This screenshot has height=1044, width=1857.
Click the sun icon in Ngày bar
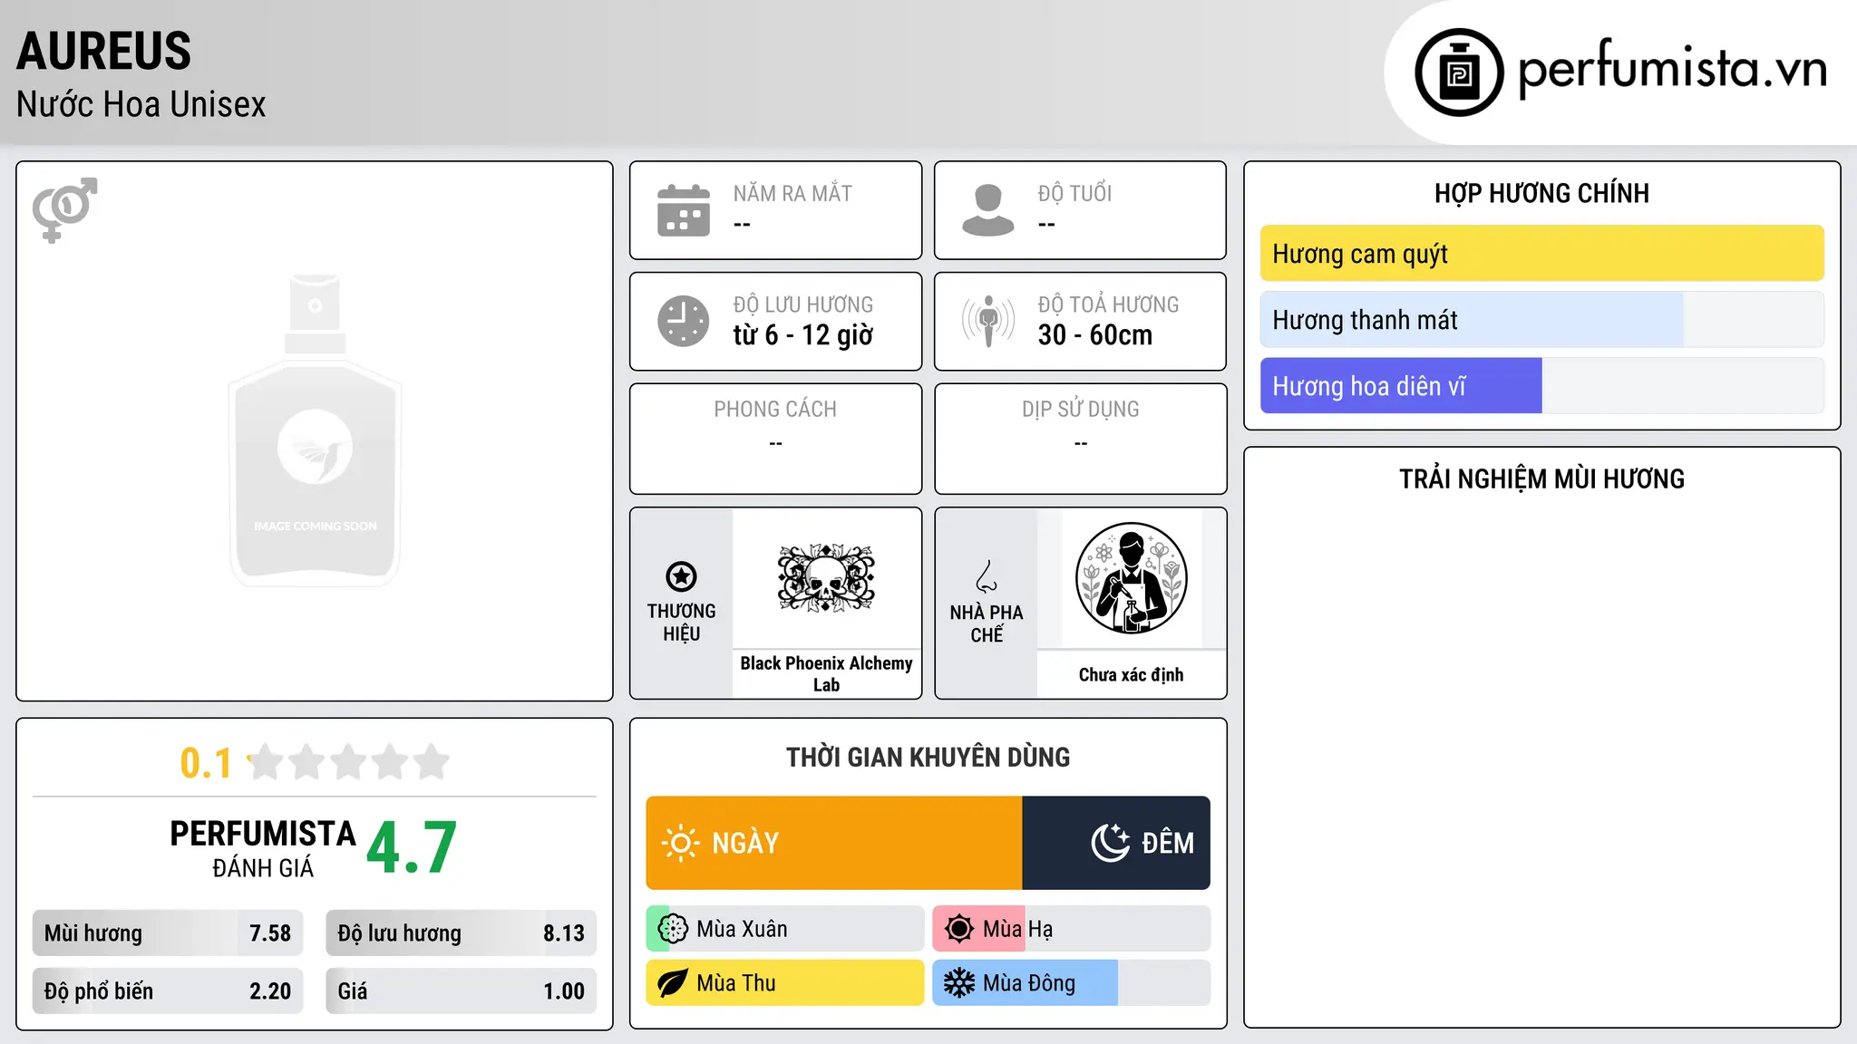[680, 843]
